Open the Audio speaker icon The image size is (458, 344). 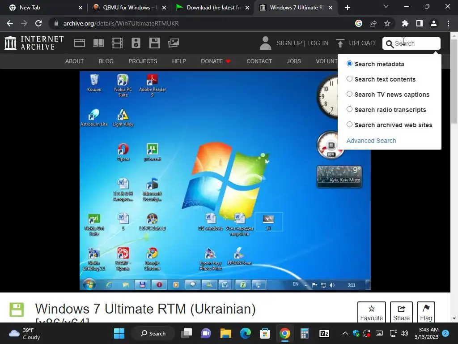(x=136, y=43)
